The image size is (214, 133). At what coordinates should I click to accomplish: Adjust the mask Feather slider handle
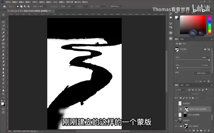[x=177, y=68]
